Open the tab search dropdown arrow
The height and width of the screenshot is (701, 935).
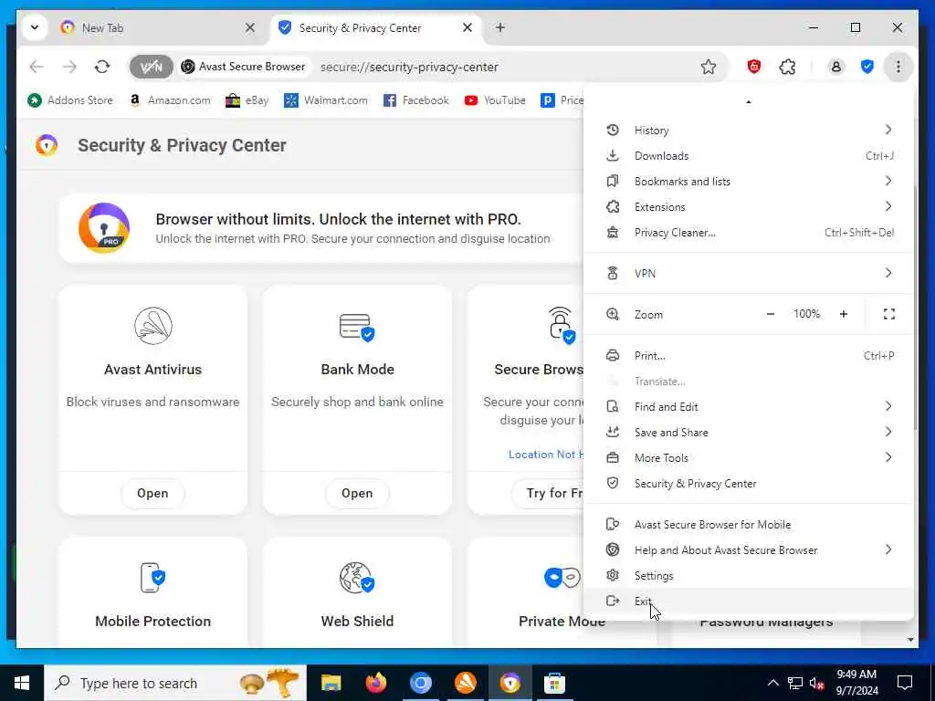pyautogui.click(x=35, y=27)
